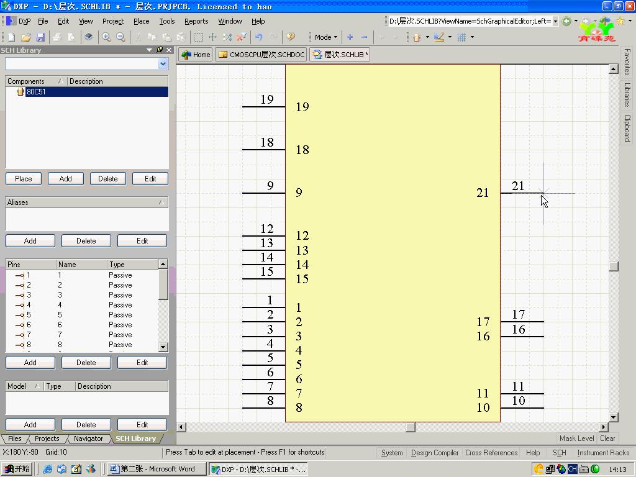
Task: Open the Projects panel tab
Action: [x=47, y=438]
